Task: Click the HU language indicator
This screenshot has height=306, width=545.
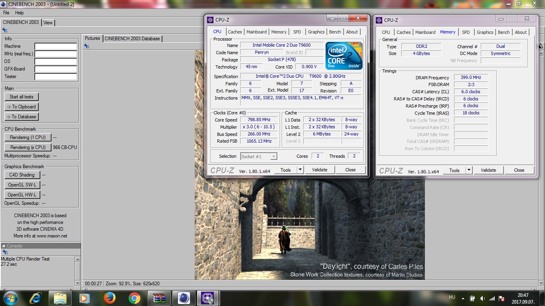Action: pyautogui.click(x=452, y=297)
